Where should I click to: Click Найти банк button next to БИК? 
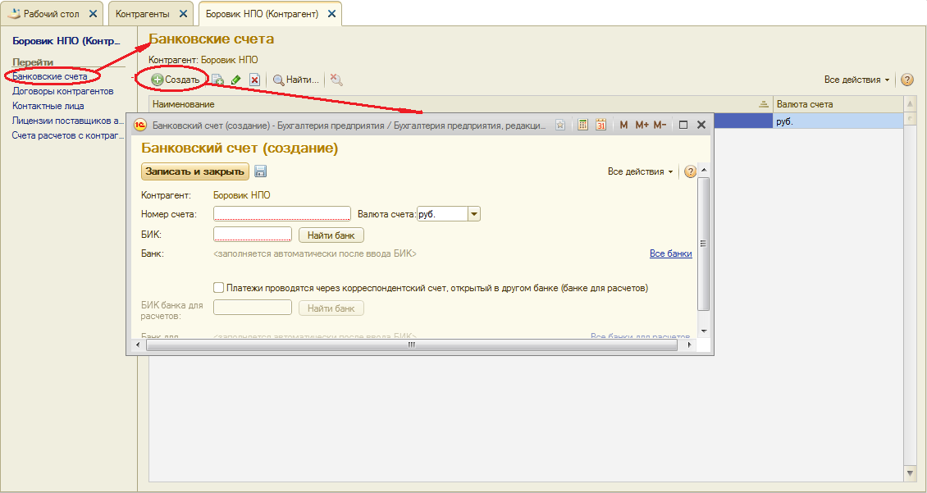(x=331, y=235)
